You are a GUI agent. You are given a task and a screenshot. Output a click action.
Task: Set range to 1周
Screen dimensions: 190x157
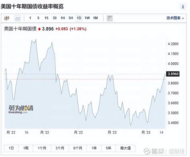[26, 148]
